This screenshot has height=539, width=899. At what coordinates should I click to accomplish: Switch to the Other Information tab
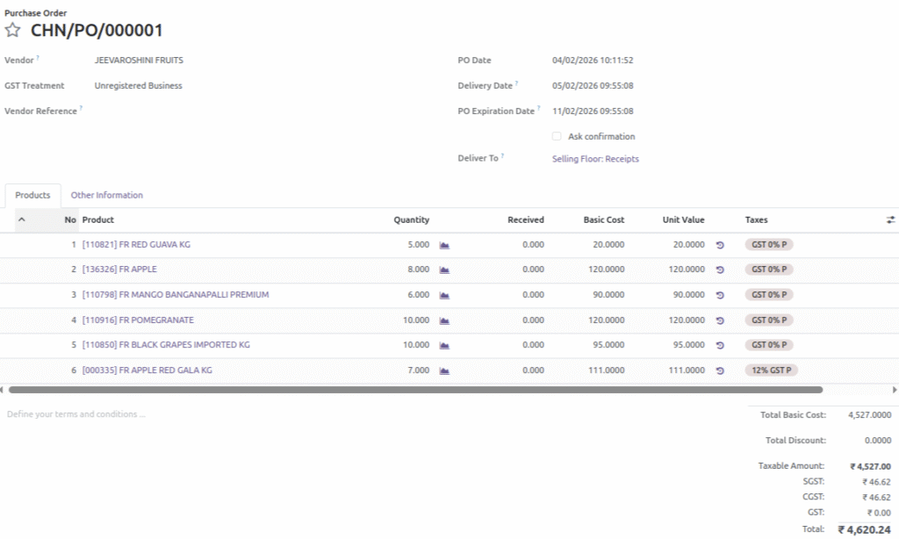click(x=106, y=196)
